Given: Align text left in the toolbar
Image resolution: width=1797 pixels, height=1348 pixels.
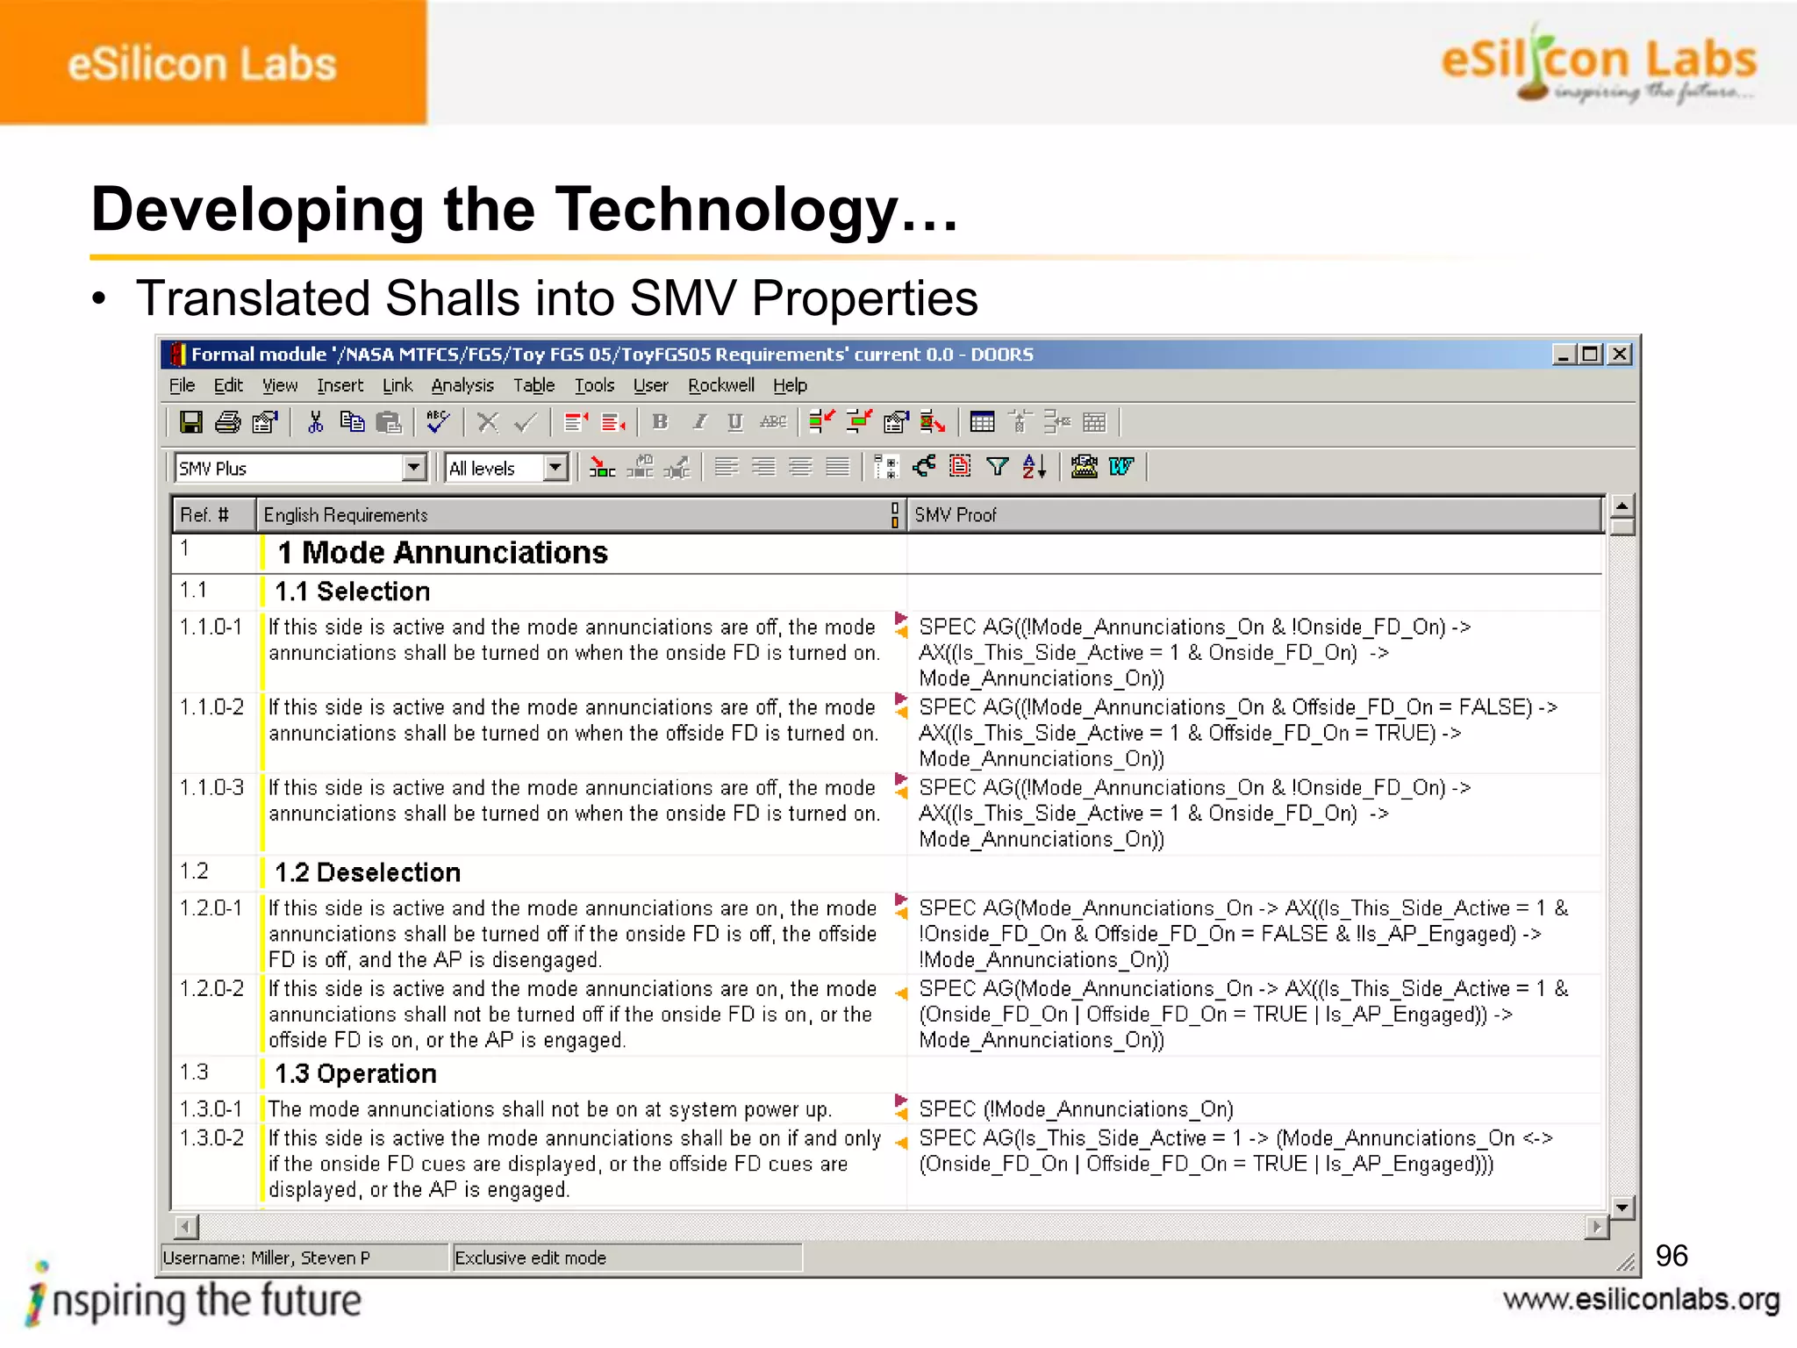Looking at the screenshot, I should [726, 468].
